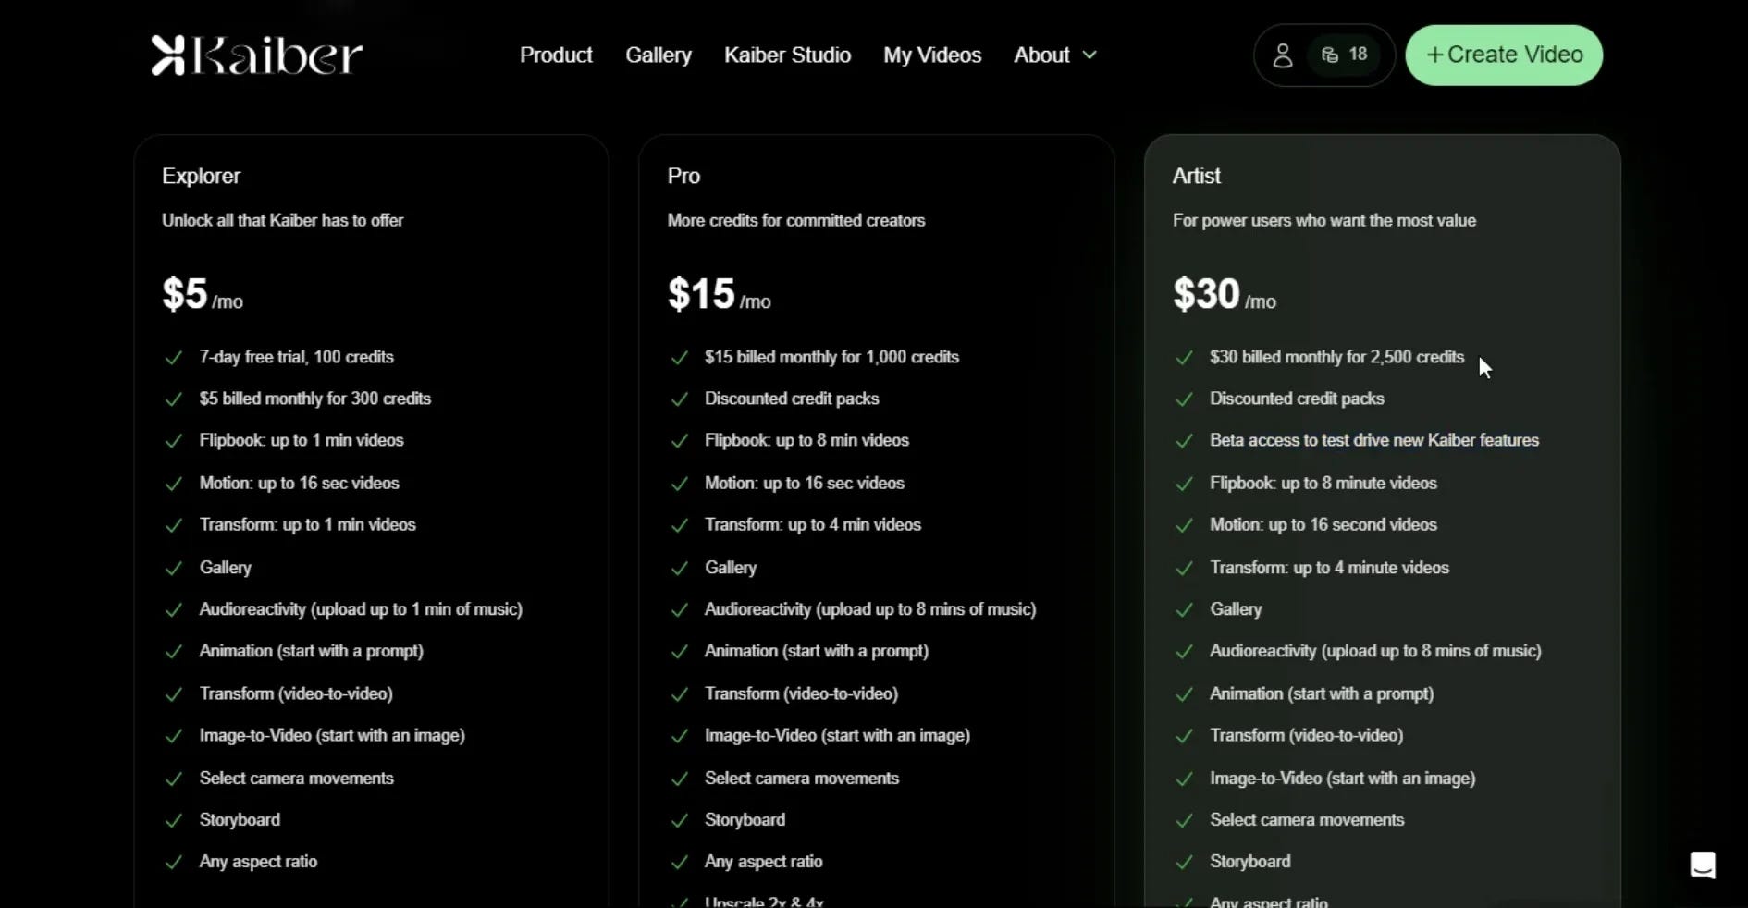This screenshot has width=1748, height=908.
Task: Open the user profile icon
Action: [x=1284, y=55]
